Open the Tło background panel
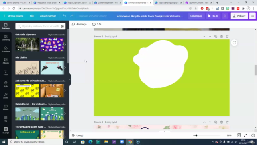The image size is (257, 145). pos(6,119)
